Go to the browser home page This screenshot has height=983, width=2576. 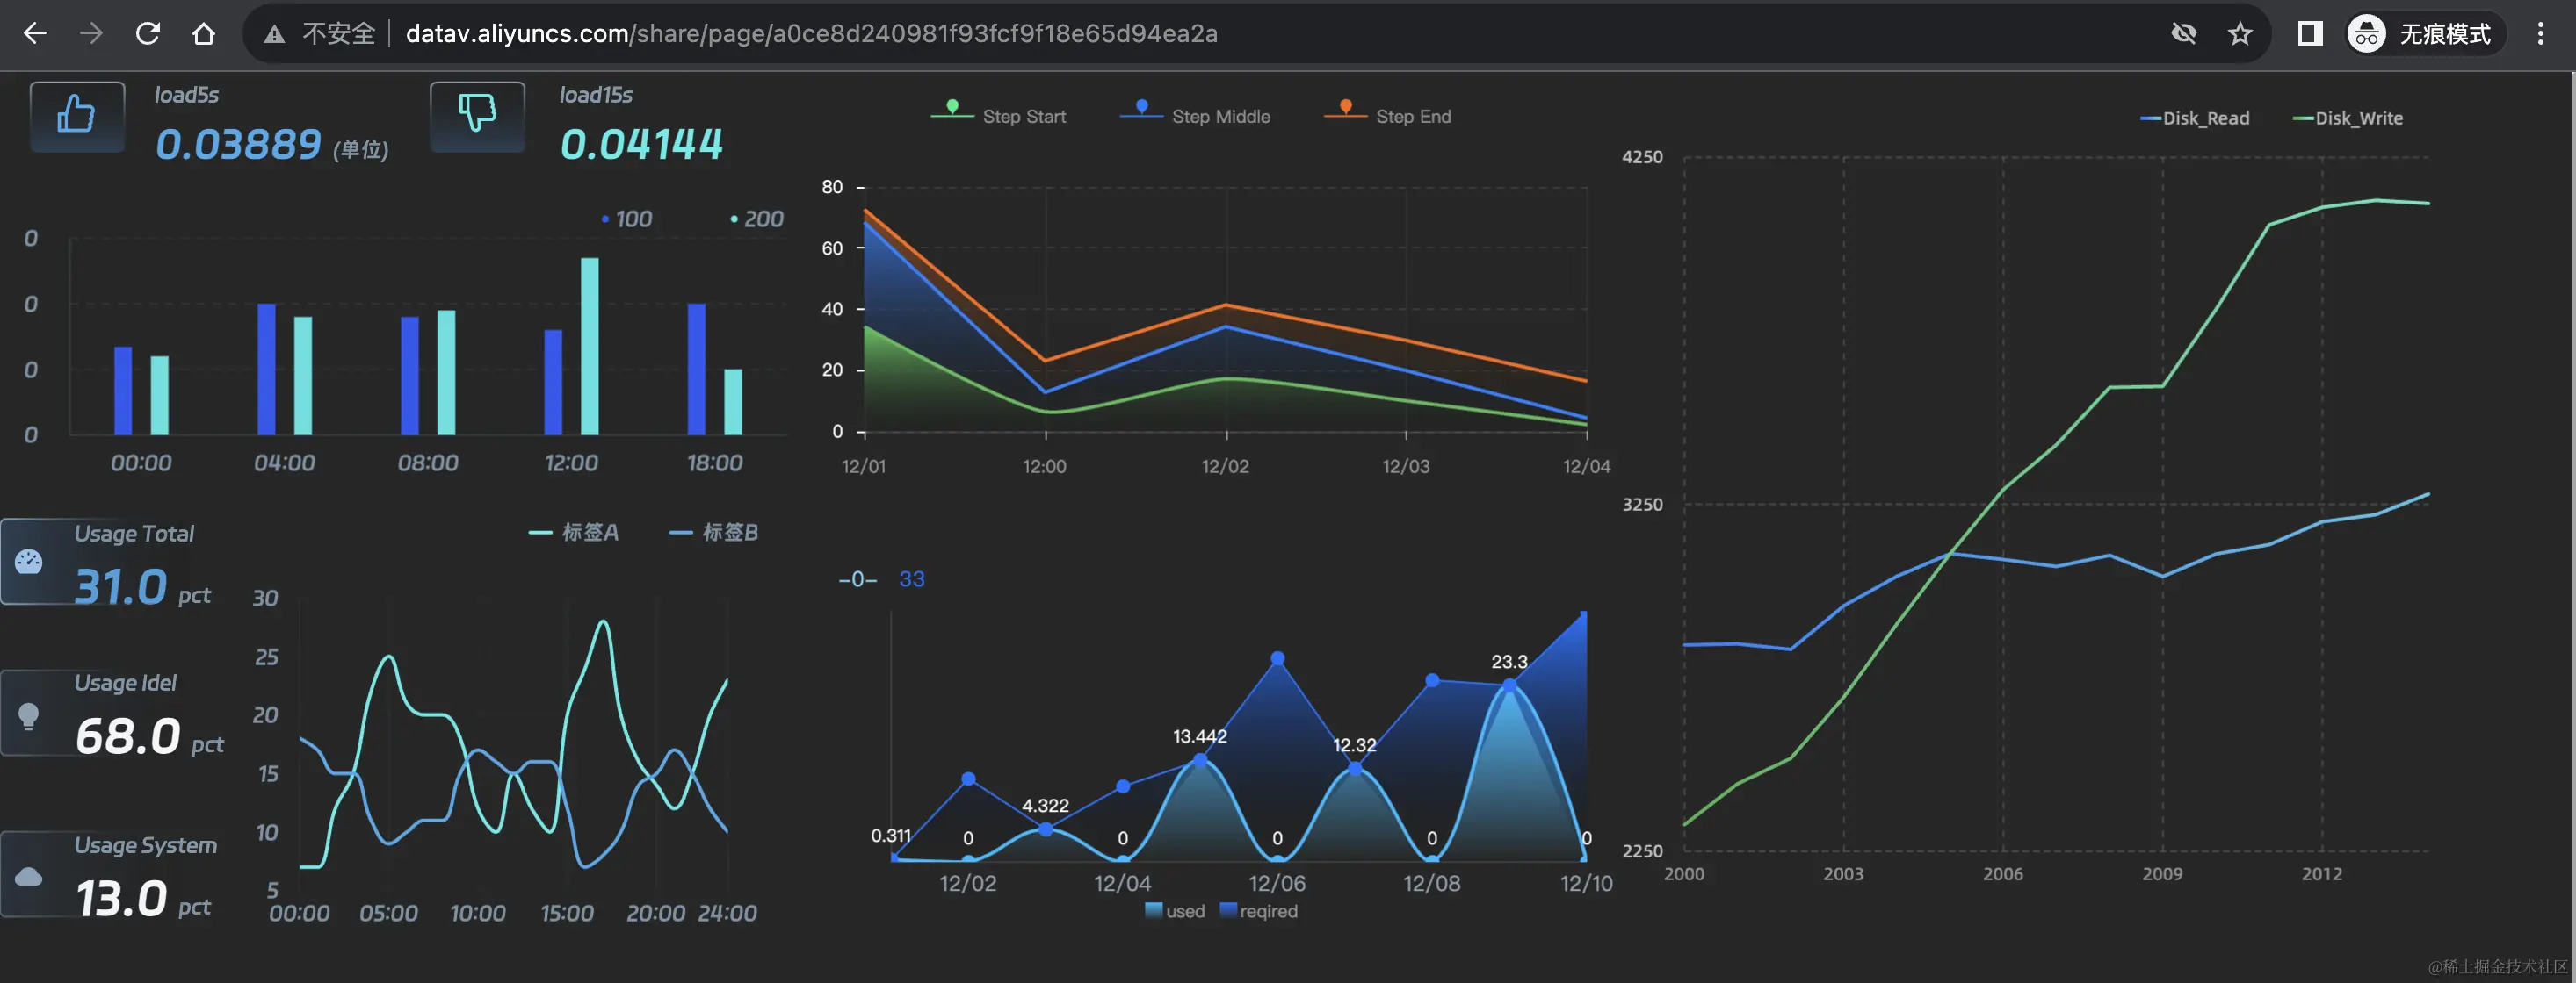(204, 34)
